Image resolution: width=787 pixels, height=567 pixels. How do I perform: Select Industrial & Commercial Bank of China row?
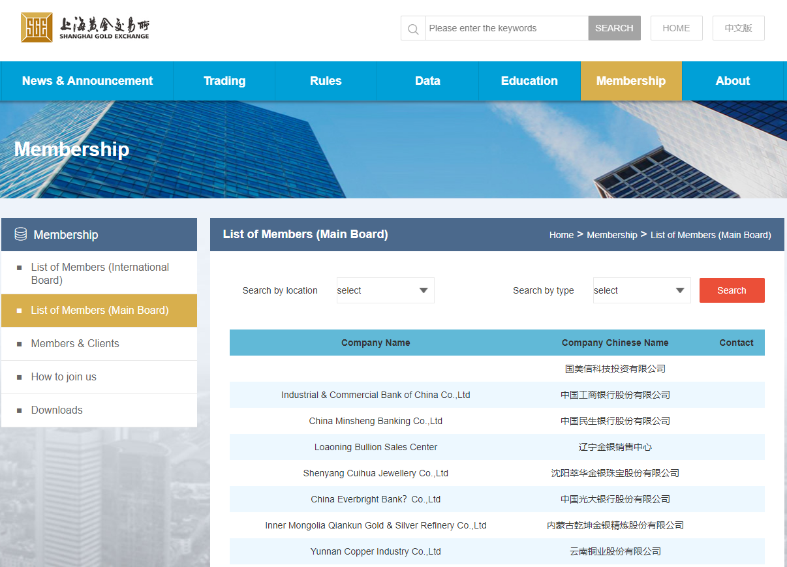click(497, 395)
